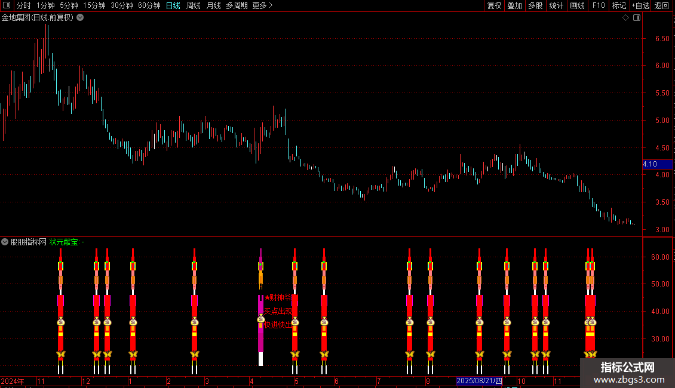Expand the 更多 more periods menu

point(262,5)
